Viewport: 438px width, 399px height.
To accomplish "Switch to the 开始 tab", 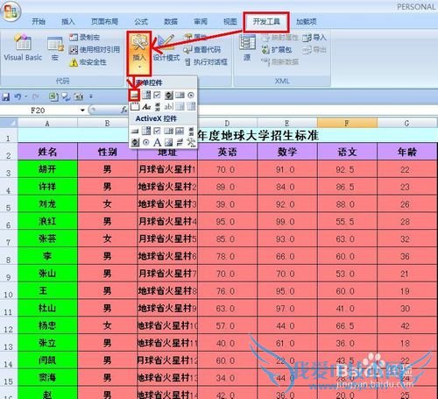I will (39, 21).
